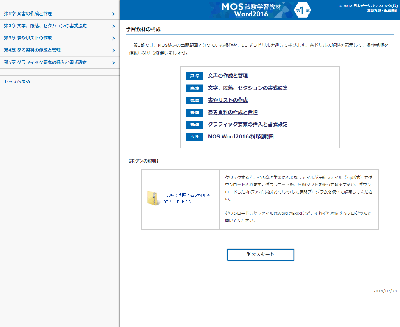Screen dimensions: 400x327
Task: Expand chevron next to sidebar 第3章
Action: [113, 38]
